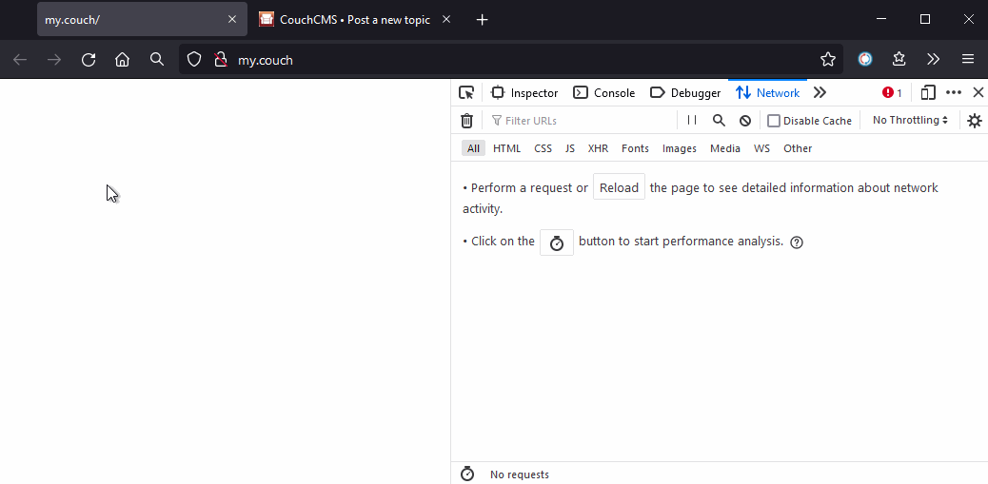Enable the Disable Cache checkbox
The width and height of the screenshot is (988, 484).
click(x=774, y=121)
